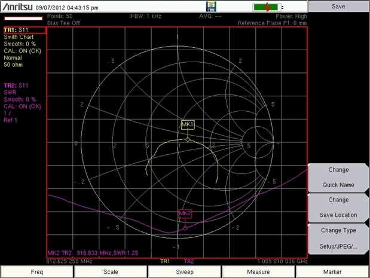This screenshot has width=370, height=278.
Task: Click the IFBW: 1 kHz label
Action: click(145, 16)
